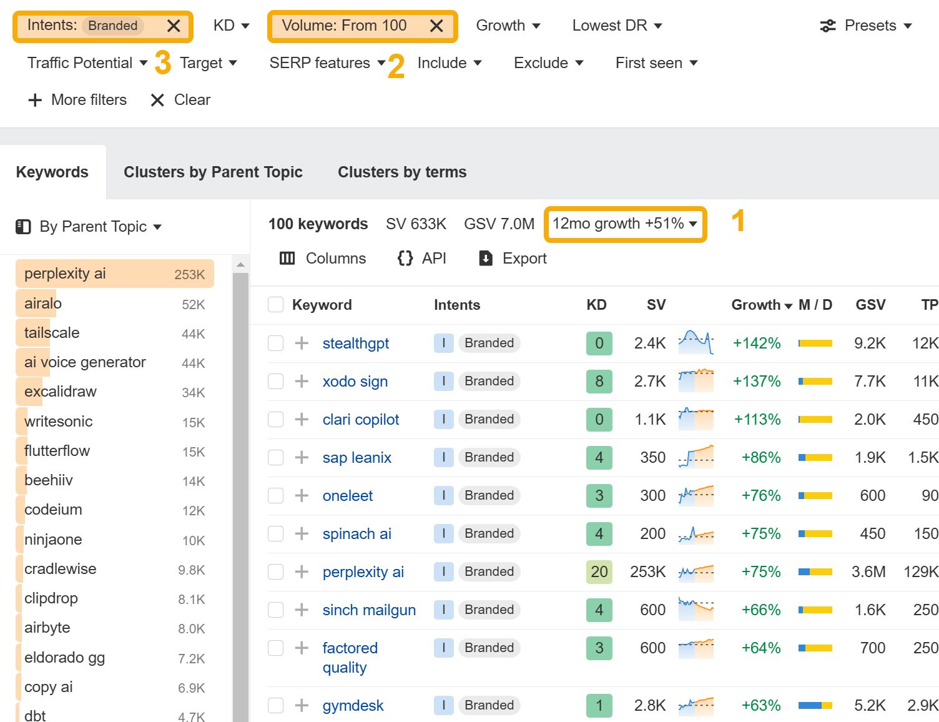Switch to Clusters by terms tab
Screen dimensions: 939x722
[x=402, y=172]
